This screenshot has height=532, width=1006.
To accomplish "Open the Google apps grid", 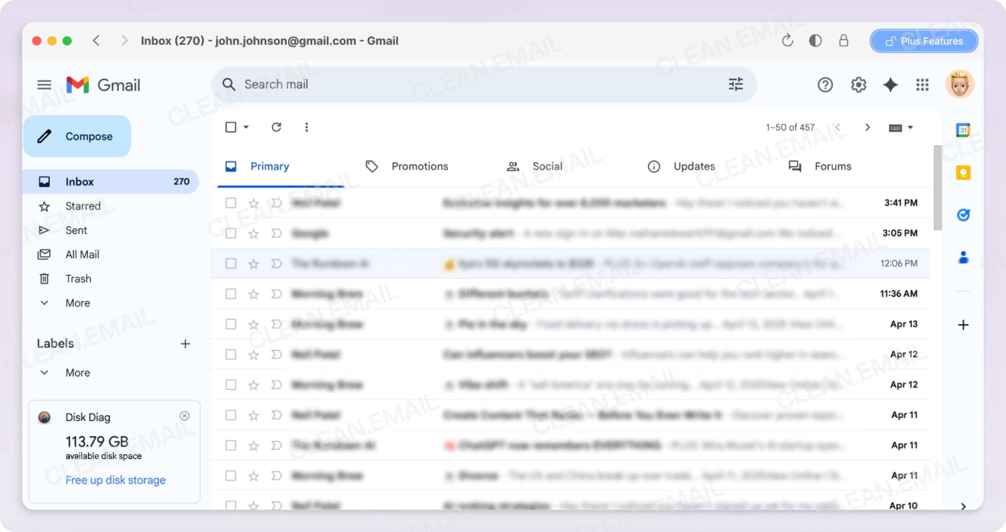I will (x=922, y=84).
